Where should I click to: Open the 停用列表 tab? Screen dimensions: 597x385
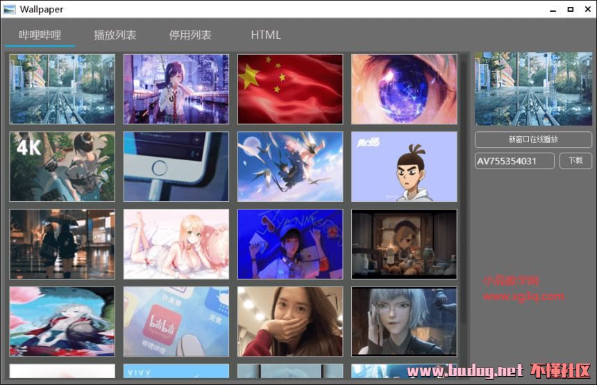[190, 35]
